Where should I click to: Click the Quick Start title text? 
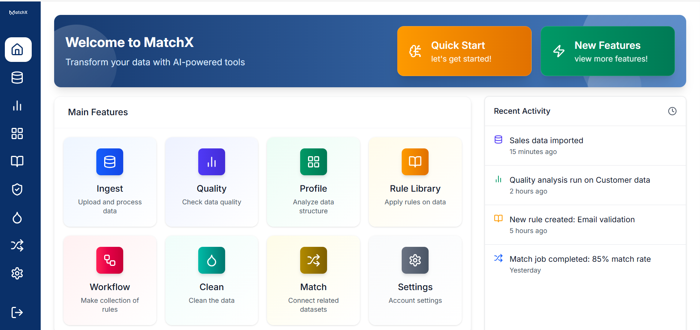(x=458, y=45)
